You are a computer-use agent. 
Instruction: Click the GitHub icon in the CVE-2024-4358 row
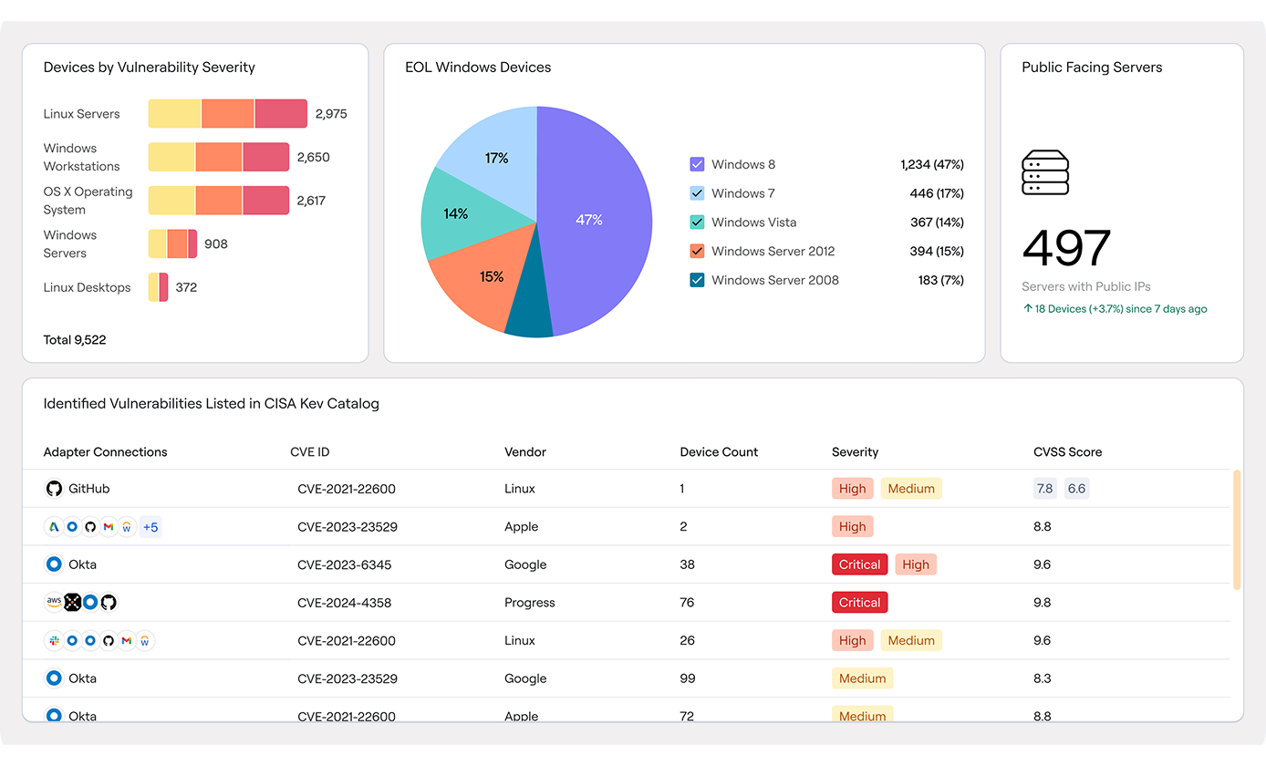[x=109, y=602]
